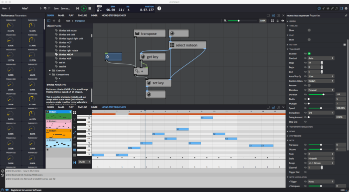Open the Range dropdown set to +/- 1 Octave
This screenshot has height=192, width=349.
coord(321,163)
